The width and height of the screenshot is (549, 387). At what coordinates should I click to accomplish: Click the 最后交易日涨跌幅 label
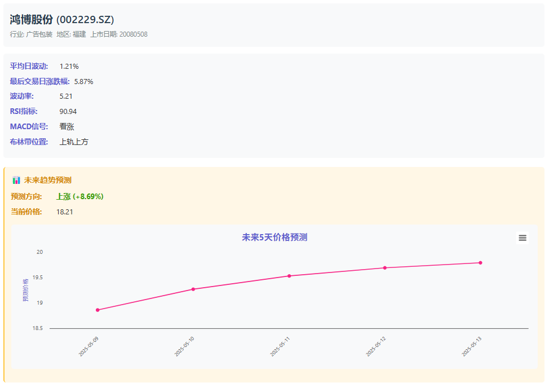click(x=40, y=81)
